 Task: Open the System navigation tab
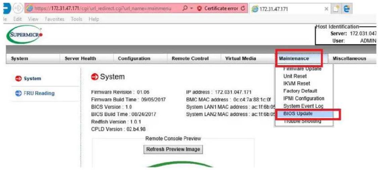click(32, 58)
